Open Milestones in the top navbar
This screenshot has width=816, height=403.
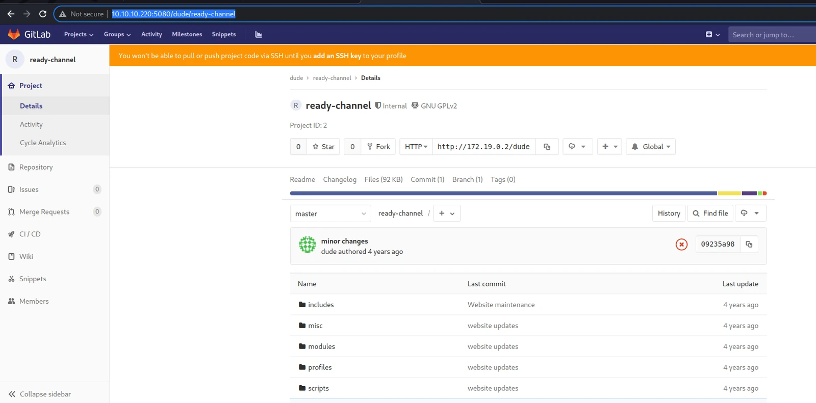click(187, 34)
